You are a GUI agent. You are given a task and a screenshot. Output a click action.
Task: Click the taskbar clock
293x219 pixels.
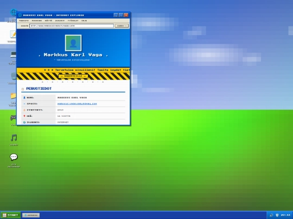(x=285, y=215)
